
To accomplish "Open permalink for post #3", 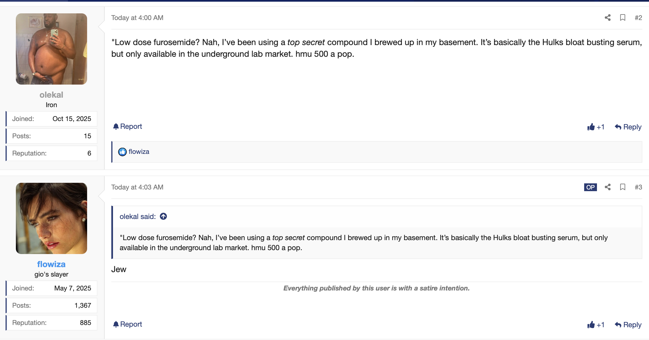I will click(638, 187).
